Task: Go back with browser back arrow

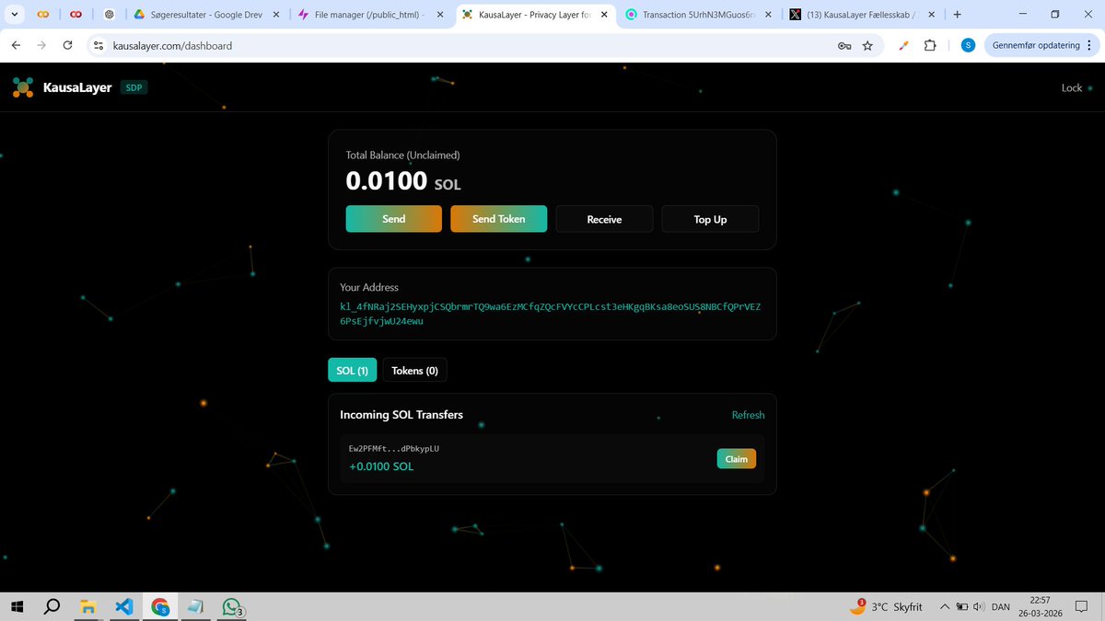Action: pos(17,45)
